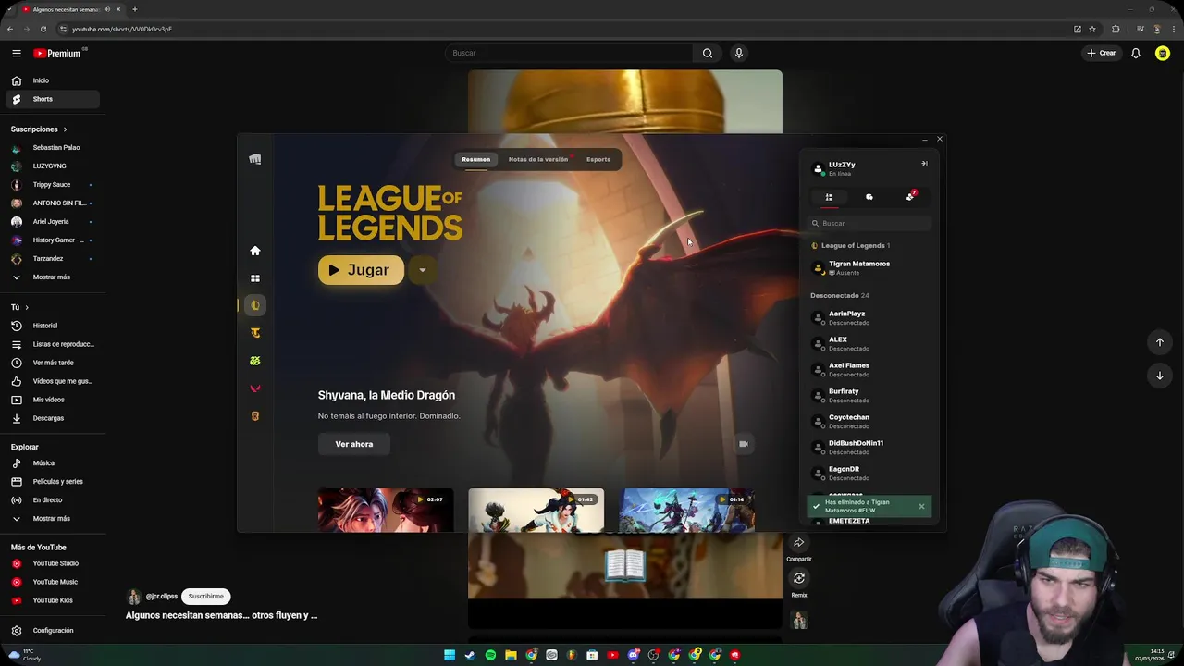Switch to Resumen tab
Screen dimensions: 1184x666
[476, 159]
